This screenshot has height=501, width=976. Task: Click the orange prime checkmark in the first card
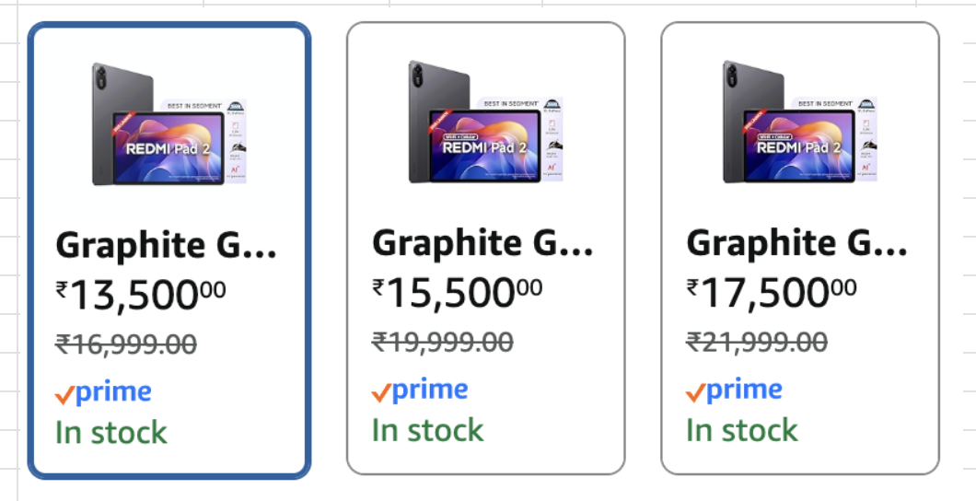pyautogui.click(x=64, y=395)
